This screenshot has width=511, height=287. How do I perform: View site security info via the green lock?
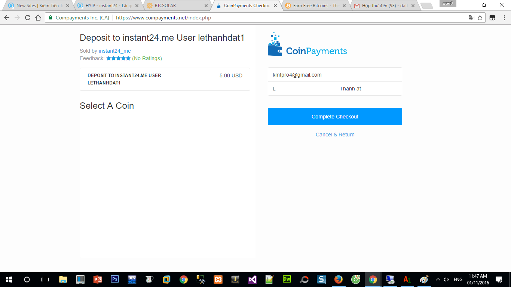pos(51,18)
